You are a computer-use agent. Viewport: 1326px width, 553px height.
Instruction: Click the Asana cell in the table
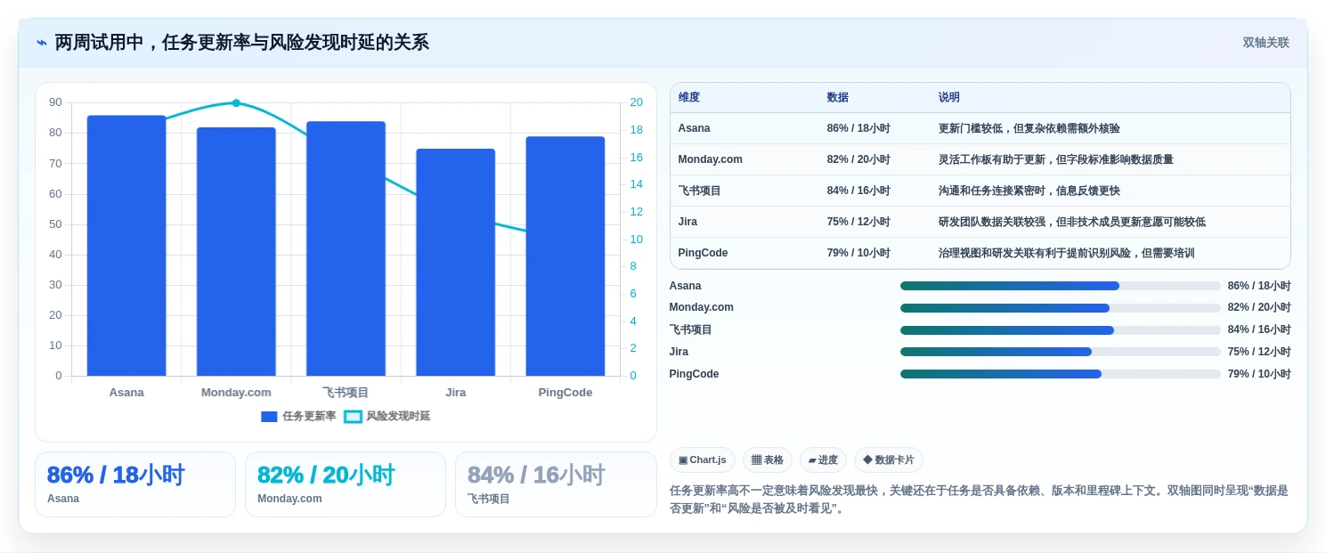(694, 128)
